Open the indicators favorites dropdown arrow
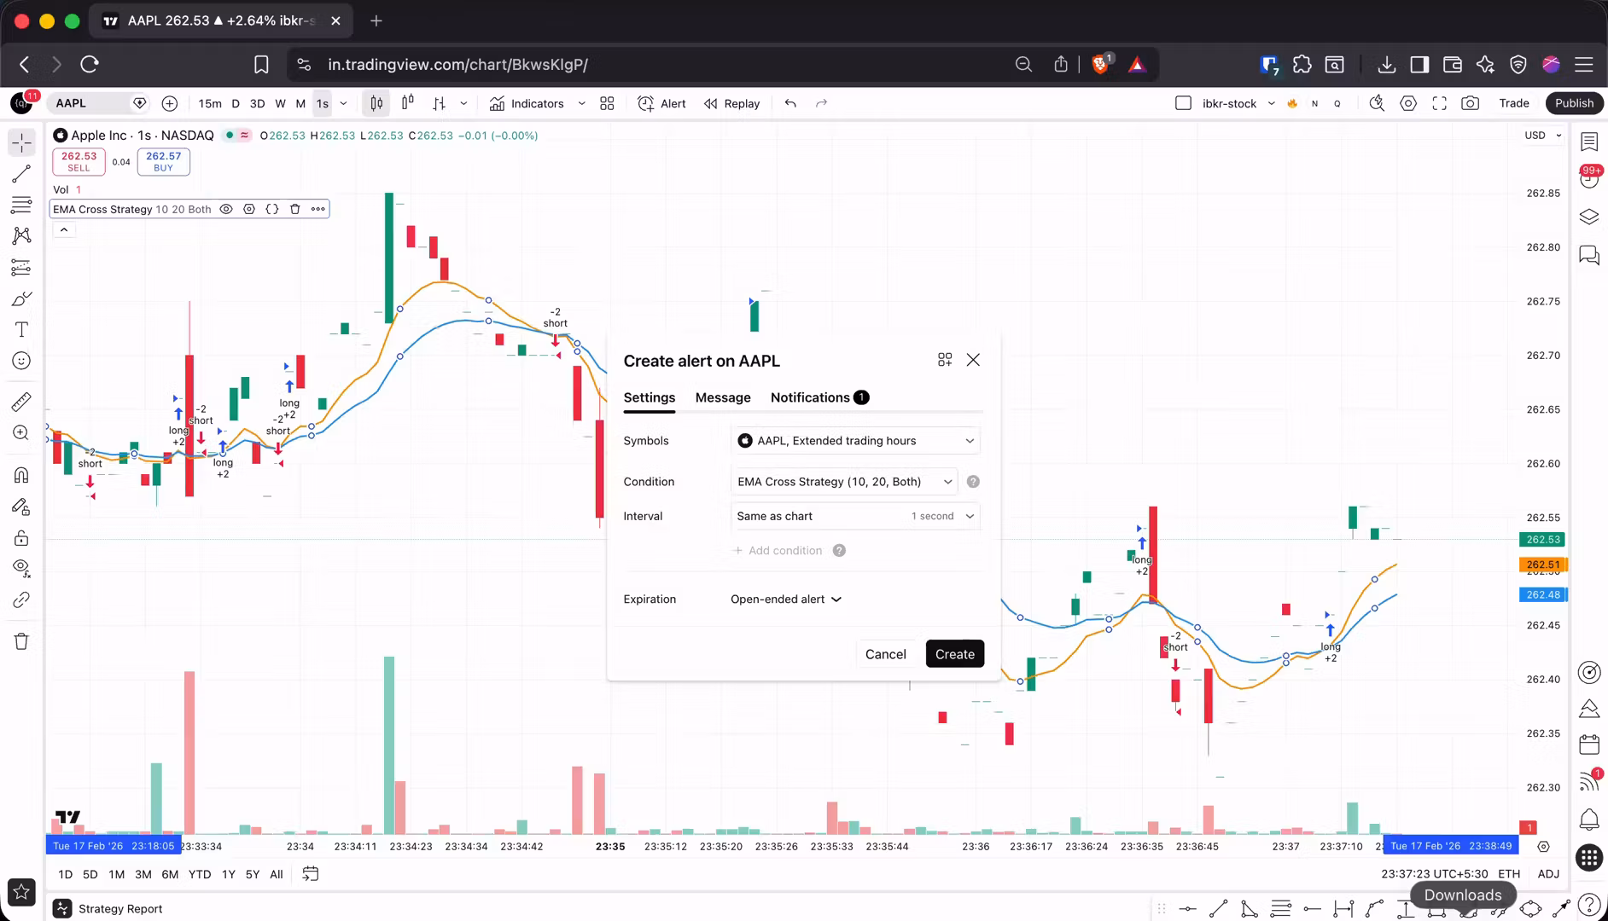 coord(582,103)
